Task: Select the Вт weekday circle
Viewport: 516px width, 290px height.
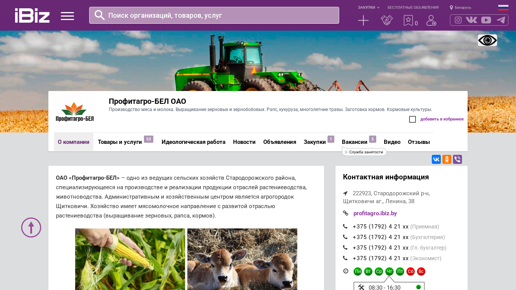Action: coord(368,271)
